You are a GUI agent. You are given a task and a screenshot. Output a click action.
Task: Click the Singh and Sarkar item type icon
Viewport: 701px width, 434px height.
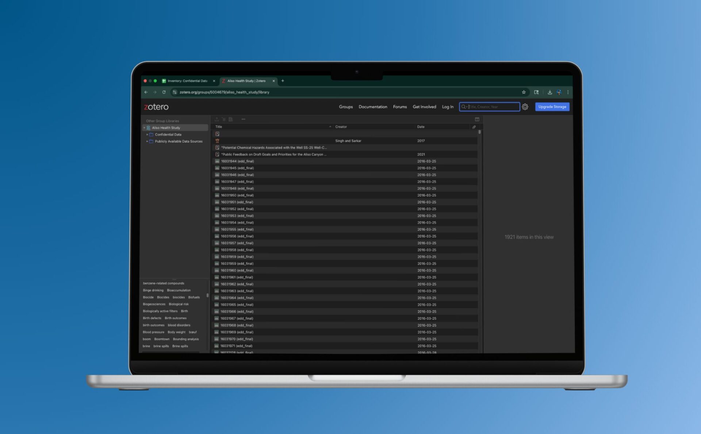click(217, 141)
